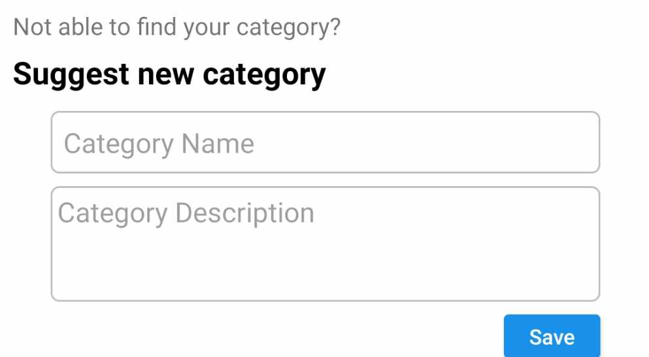Save the suggested category
Viewport: 649px width, 357px height.
coord(552,337)
